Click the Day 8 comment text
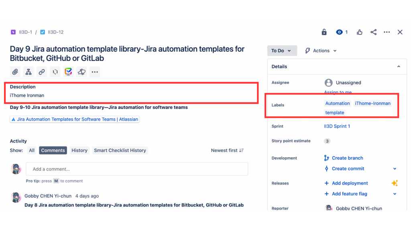Viewport: 411px width, 231px height. point(134,205)
